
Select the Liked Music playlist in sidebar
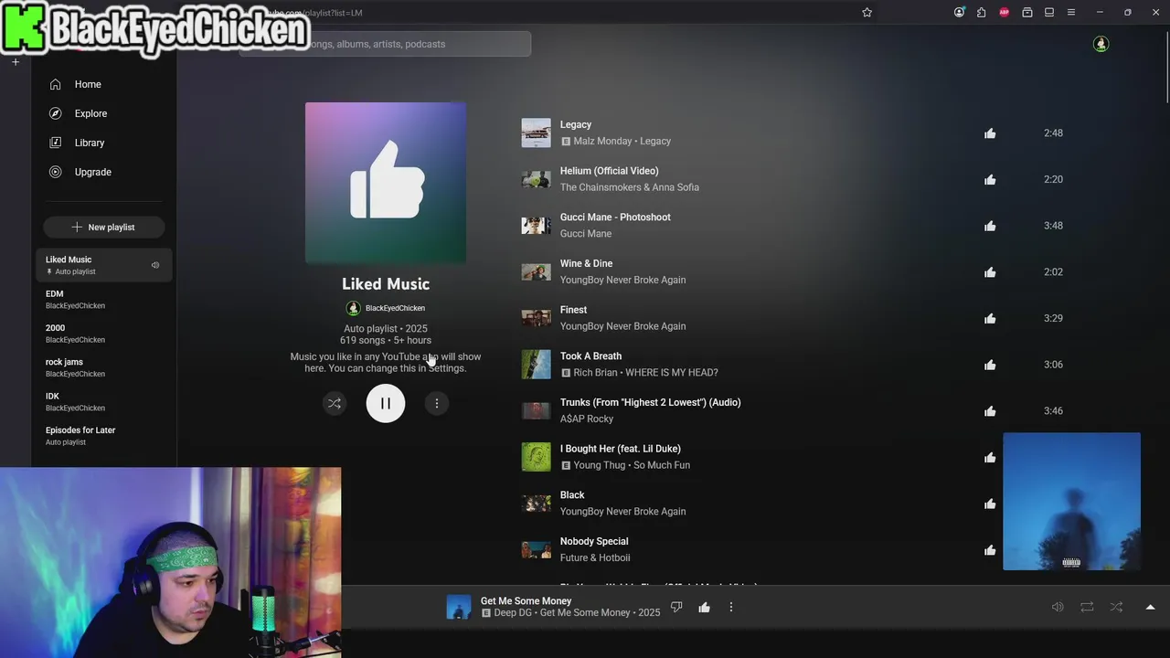(103, 265)
